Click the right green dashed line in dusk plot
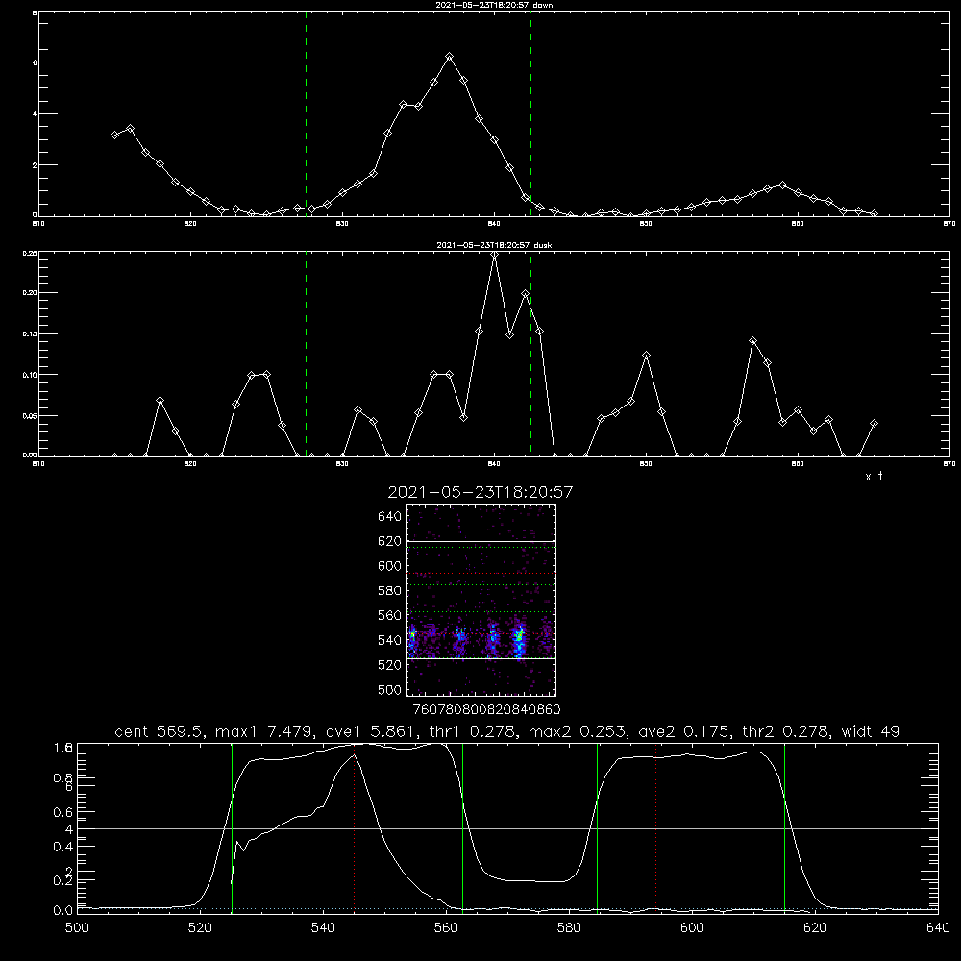The width and height of the screenshot is (961, 961). (530, 354)
